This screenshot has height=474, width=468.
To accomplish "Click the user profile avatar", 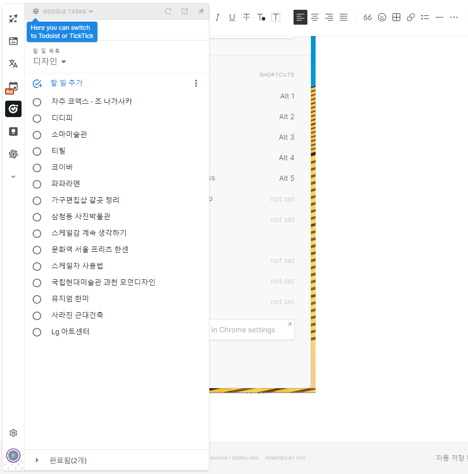I will (x=13, y=456).
